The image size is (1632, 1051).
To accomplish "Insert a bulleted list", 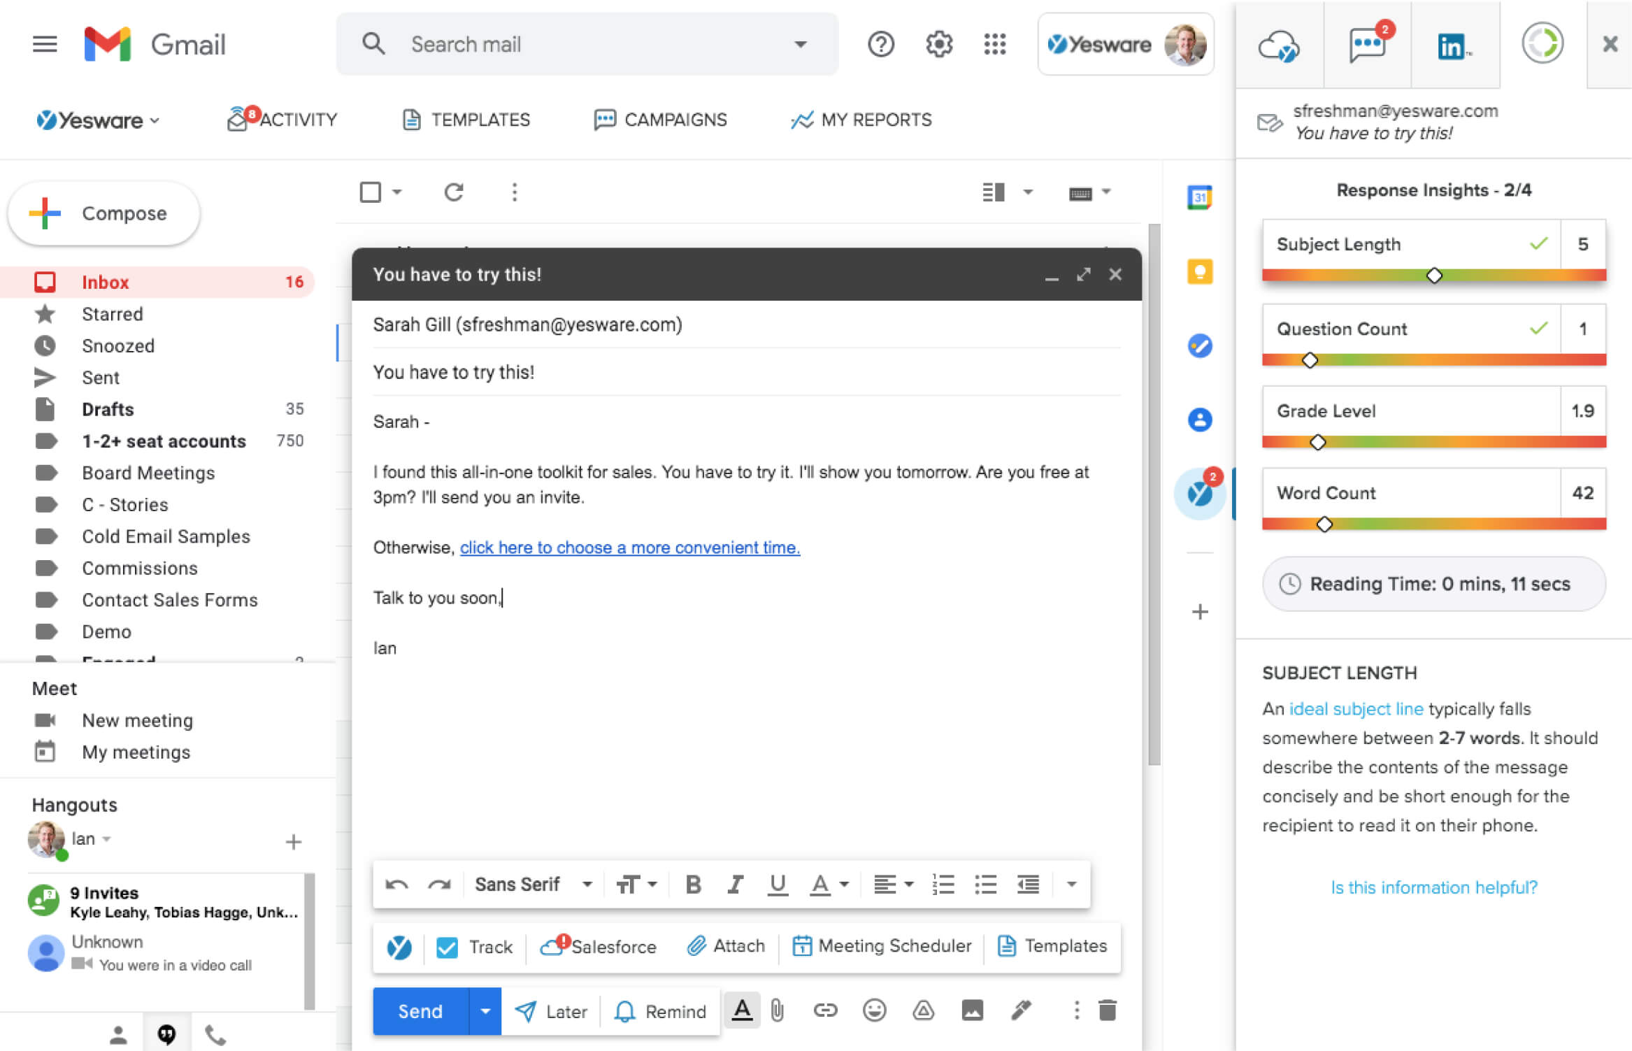I will coord(985,885).
